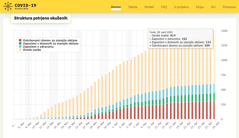The width and height of the screenshot is (239, 138).
Task: Open the O projektu link
Action: (181, 7)
